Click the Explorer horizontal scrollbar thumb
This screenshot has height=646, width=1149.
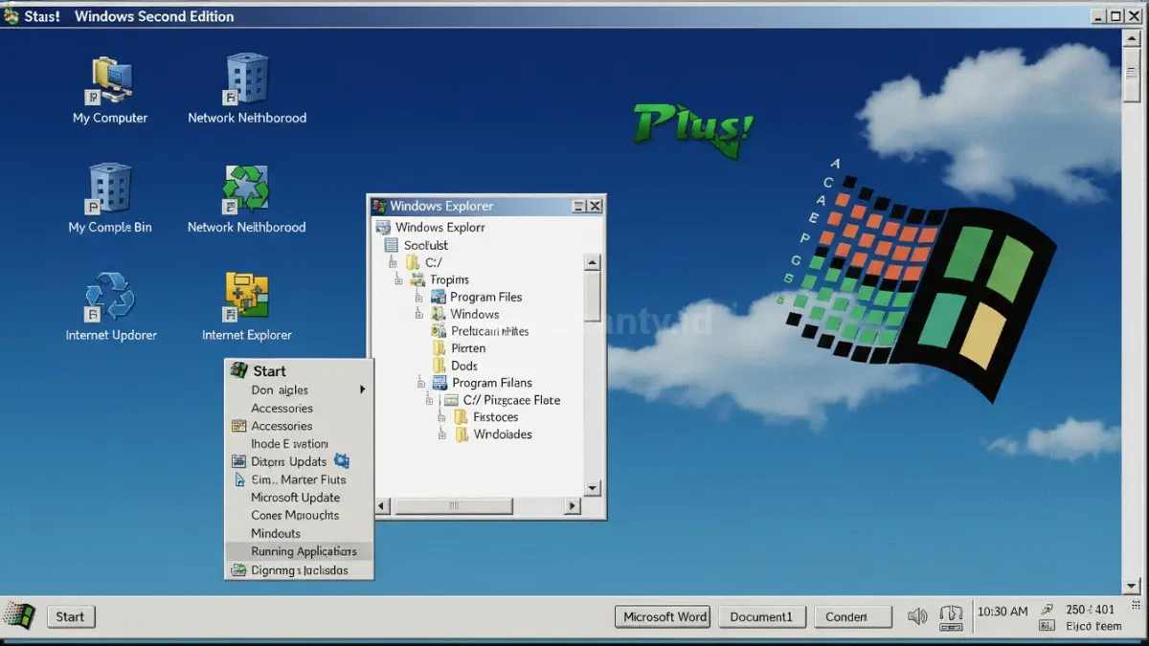click(455, 505)
